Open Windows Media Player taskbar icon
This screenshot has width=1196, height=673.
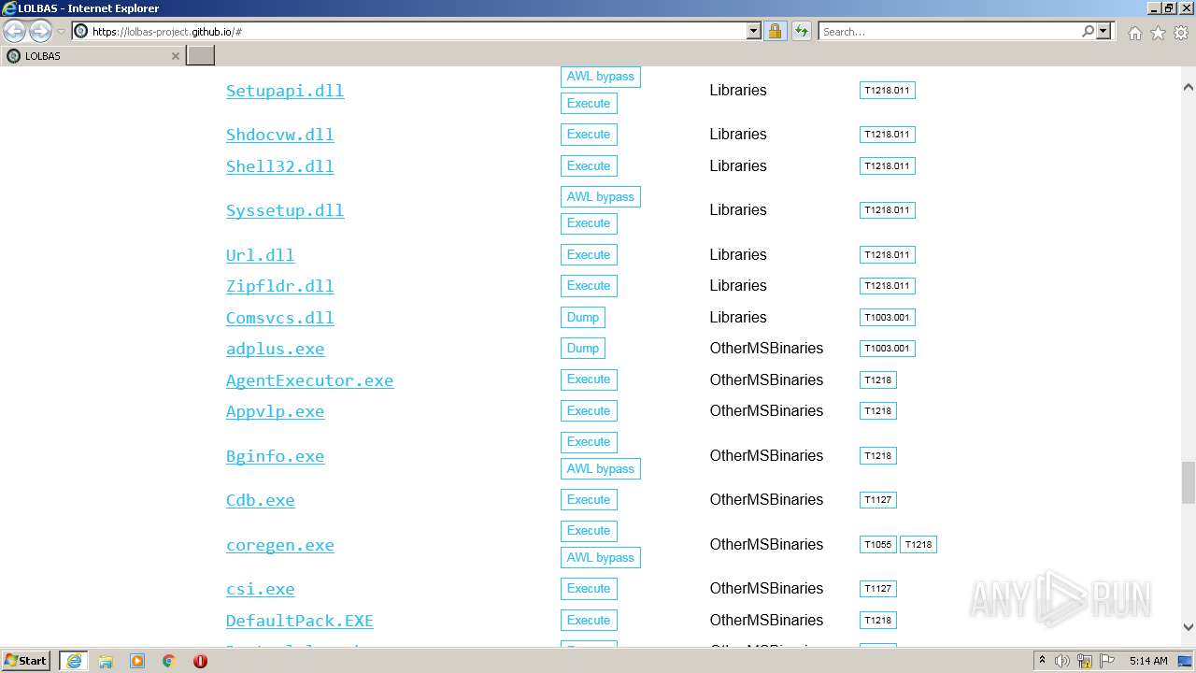[137, 661]
